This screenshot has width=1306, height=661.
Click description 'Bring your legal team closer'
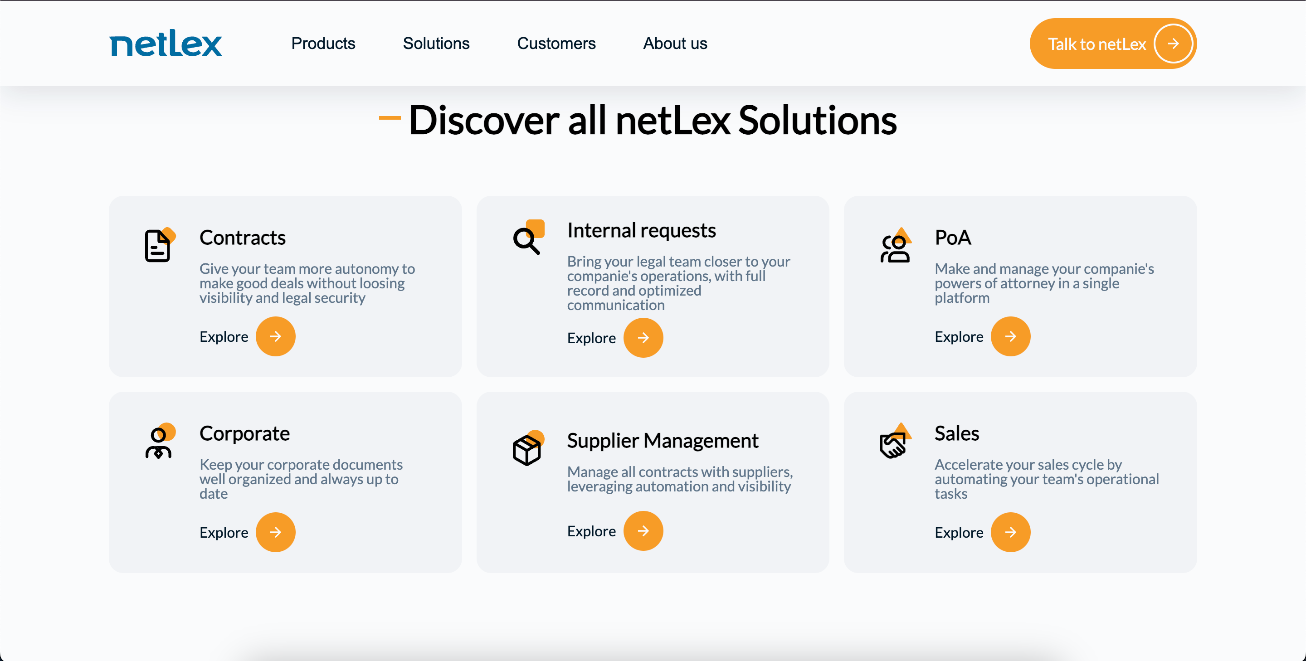pyautogui.click(x=678, y=283)
